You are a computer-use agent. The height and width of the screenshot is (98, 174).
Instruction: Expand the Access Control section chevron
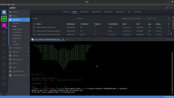pos(28,71)
